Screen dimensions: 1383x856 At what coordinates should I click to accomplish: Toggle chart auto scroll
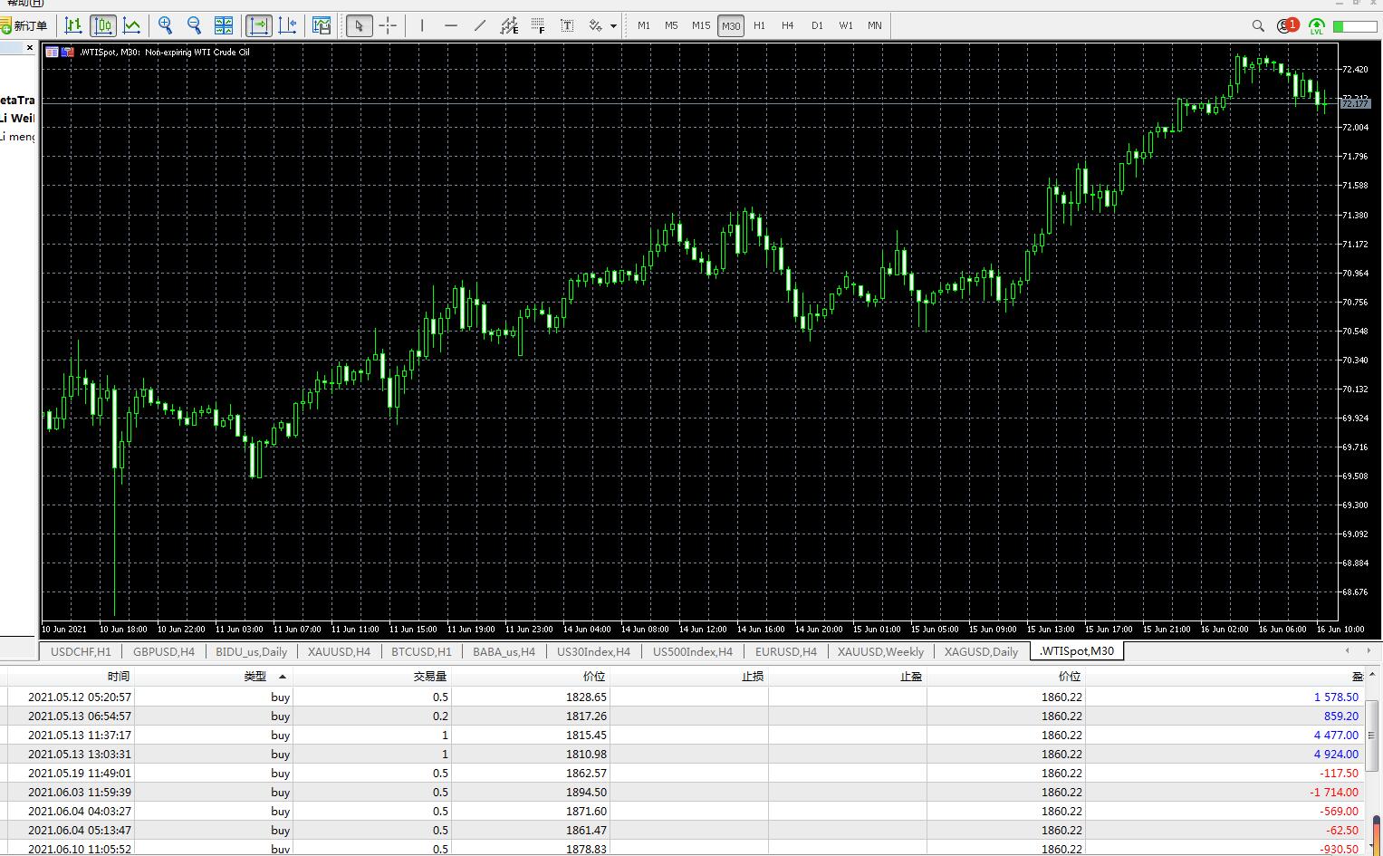tap(259, 25)
